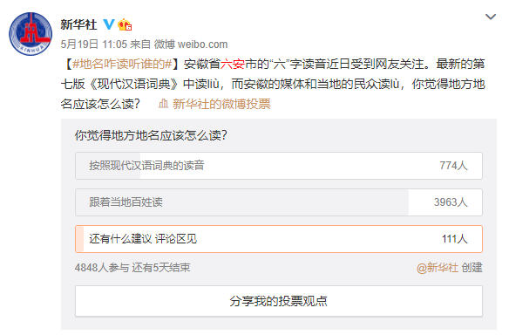
Task: Open the 微博 weibo.com source link
Action: 191,44
